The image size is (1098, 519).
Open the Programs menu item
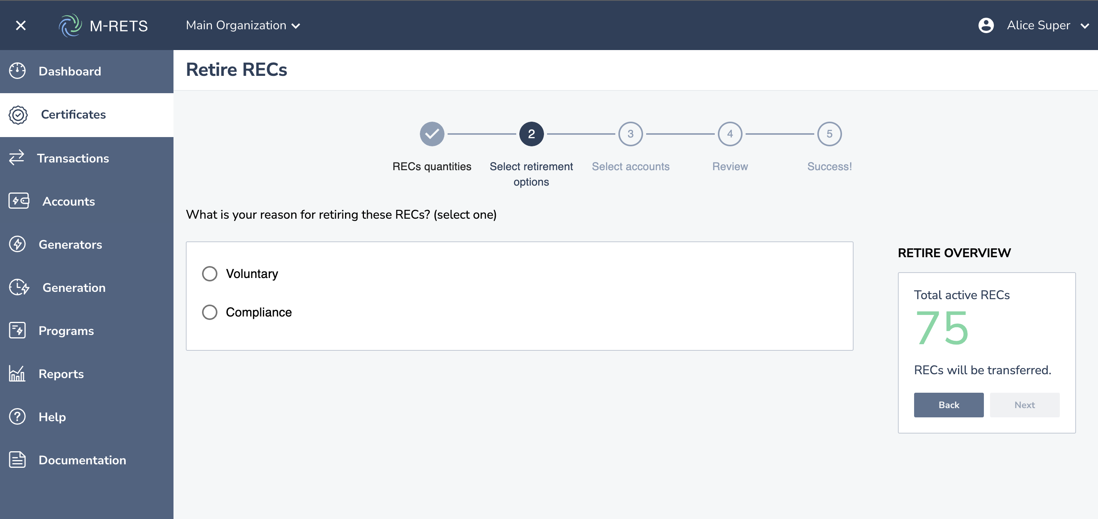66,331
